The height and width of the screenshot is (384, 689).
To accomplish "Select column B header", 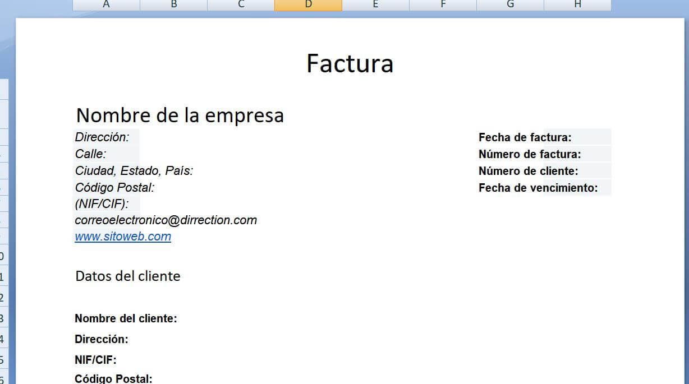I will [173, 4].
